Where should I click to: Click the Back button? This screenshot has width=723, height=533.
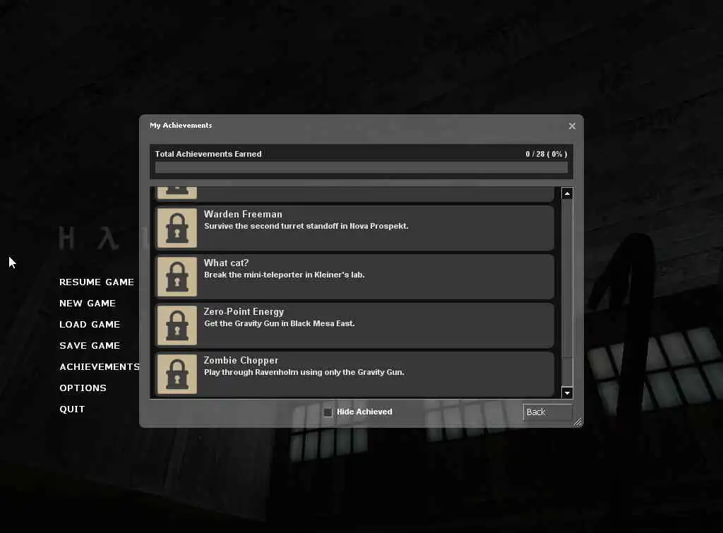547,412
